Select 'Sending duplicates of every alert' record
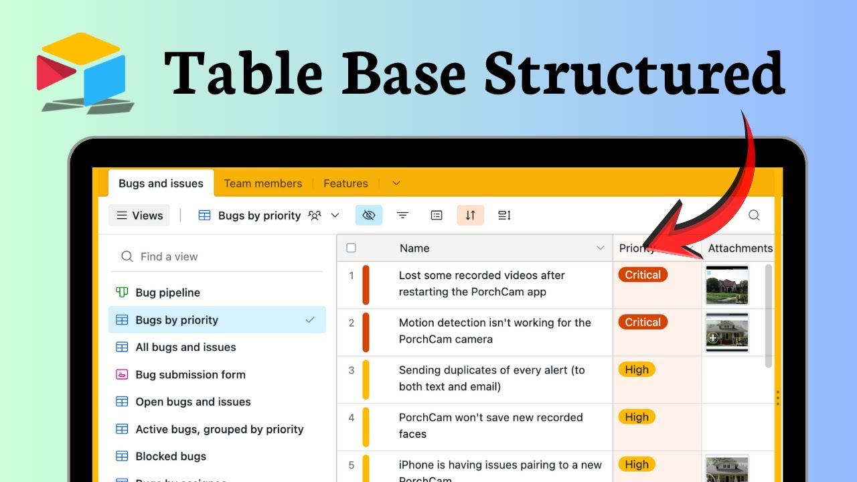Viewport: 857px width, 482px height. click(x=492, y=378)
